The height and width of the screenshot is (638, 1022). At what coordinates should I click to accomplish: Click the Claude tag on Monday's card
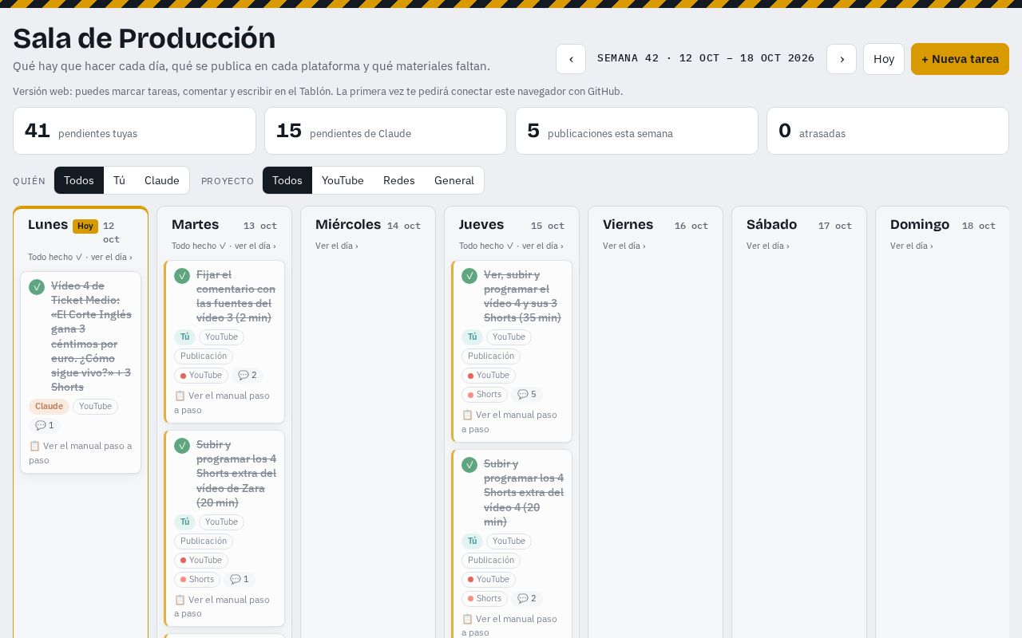[x=49, y=407]
